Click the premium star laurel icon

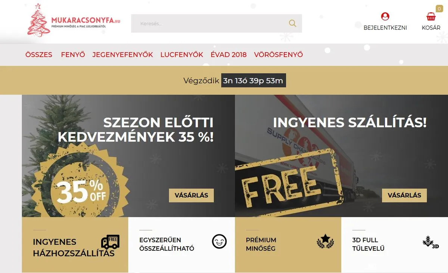coord(325,241)
